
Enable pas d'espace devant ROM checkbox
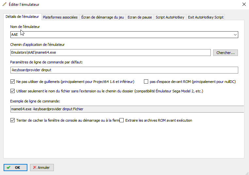coord(146,82)
